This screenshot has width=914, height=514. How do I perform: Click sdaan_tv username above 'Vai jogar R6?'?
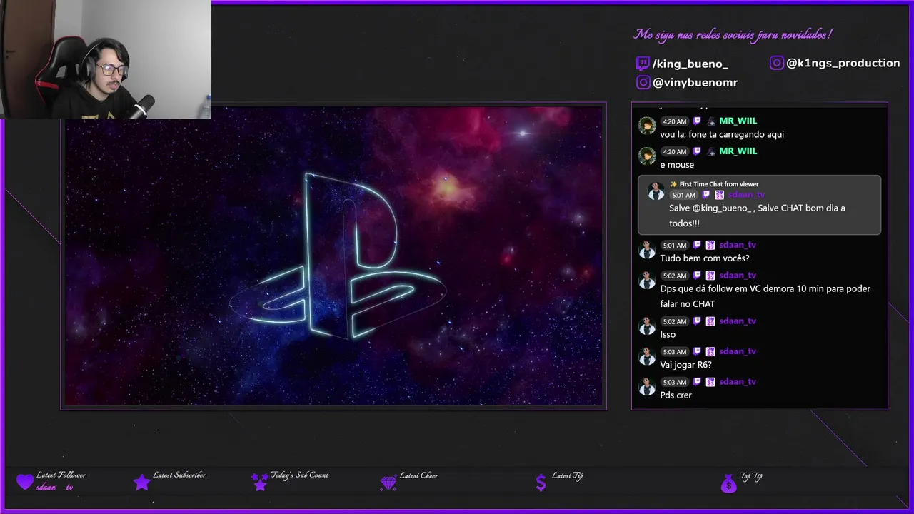pyautogui.click(x=738, y=351)
